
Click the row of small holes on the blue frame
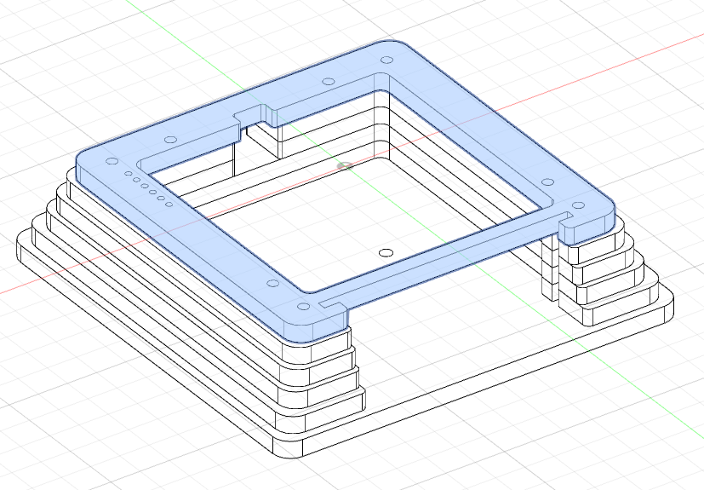(148, 188)
